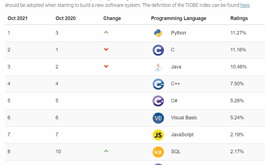The height and width of the screenshot is (165, 265).
Task: Click the orange SQL icon
Action: pos(158,152)
